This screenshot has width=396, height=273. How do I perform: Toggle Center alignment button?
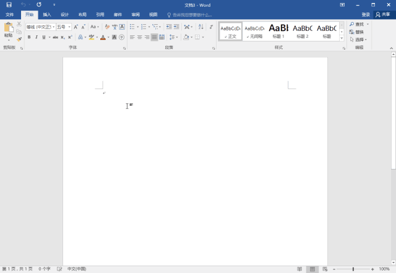[x=139, y=37]
